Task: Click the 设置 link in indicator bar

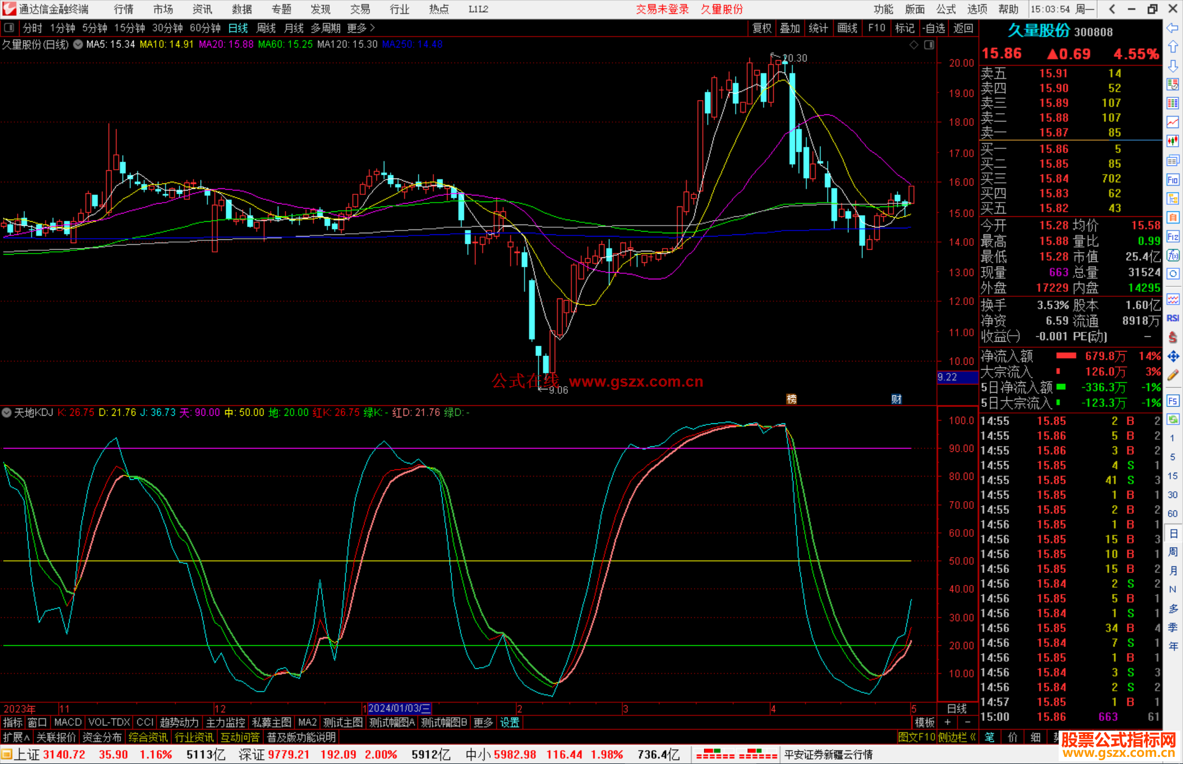Action: [509, 722]
